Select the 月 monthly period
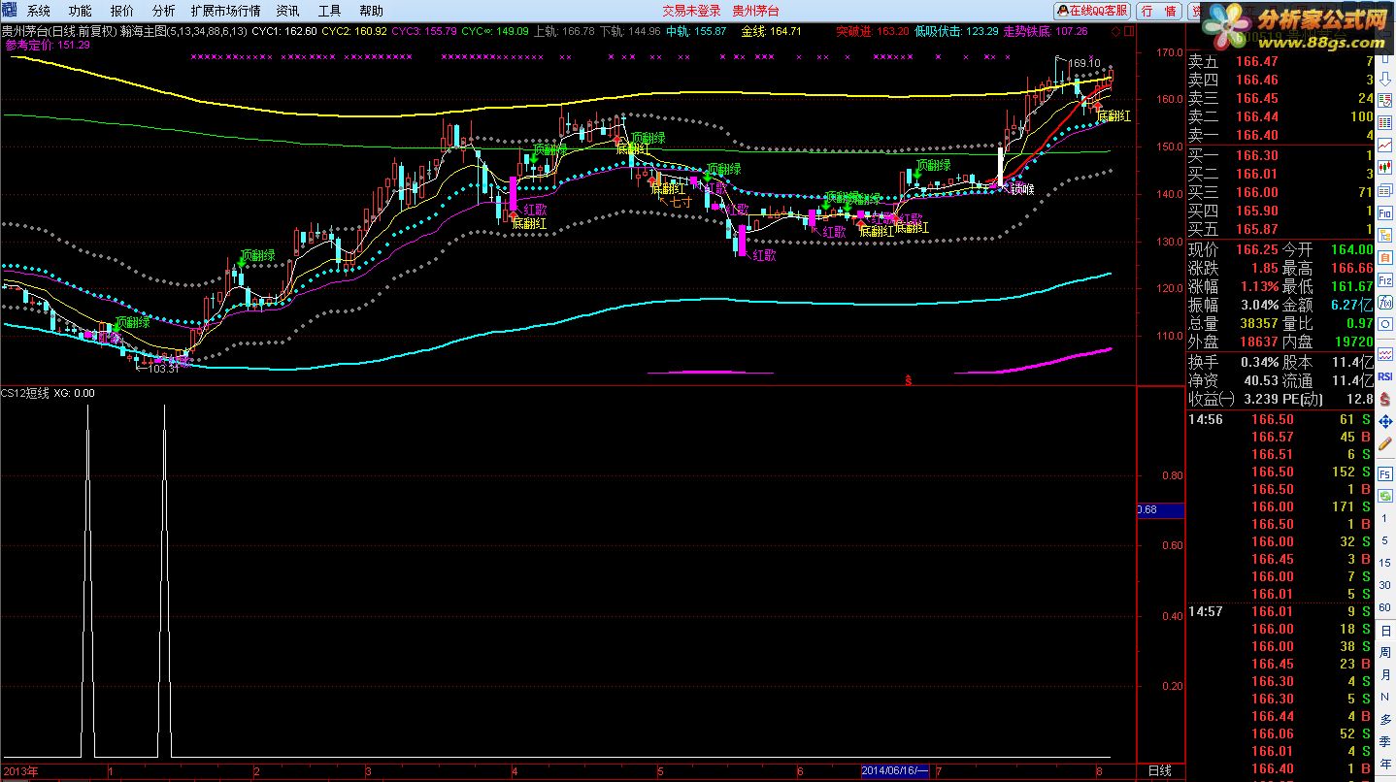Image resolution: width=1396 pixels, height=782 pixels. point(1385,674)
